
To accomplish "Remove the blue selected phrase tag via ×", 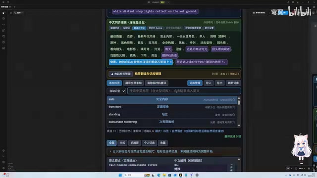I will tap(171, 62).
